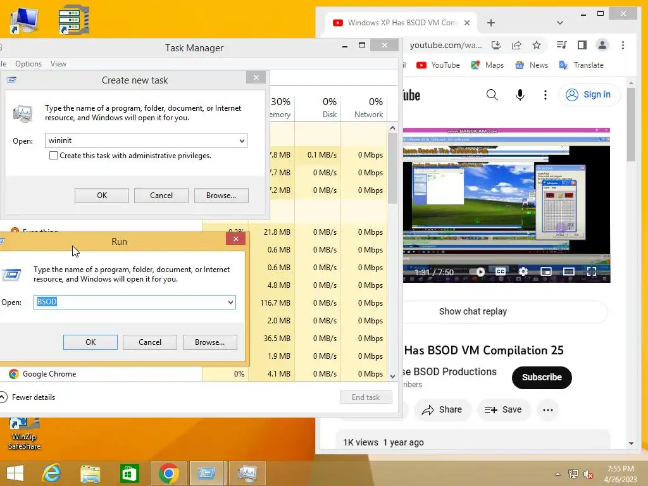The image size is (648, 486).
Task: Check administrative privileges box in Create new task
Action: [x=53, y=156]
